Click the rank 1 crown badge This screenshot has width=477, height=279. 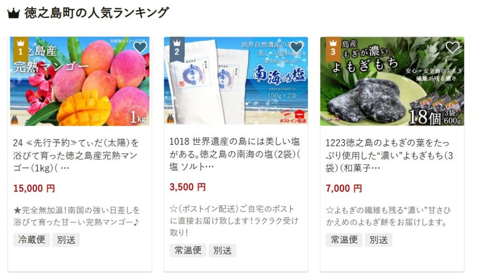coord(20,49)
